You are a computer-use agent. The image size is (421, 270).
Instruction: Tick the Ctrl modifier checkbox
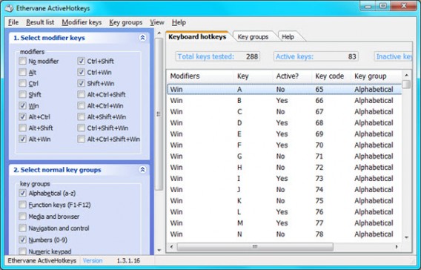click(22, 83)
